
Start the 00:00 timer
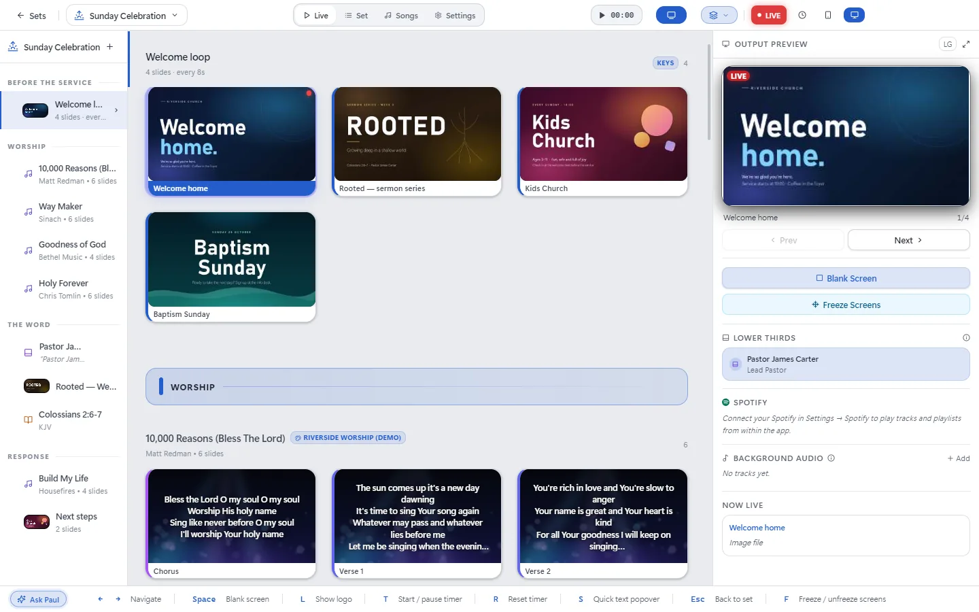pyautogui.click(x=617, y=15)
